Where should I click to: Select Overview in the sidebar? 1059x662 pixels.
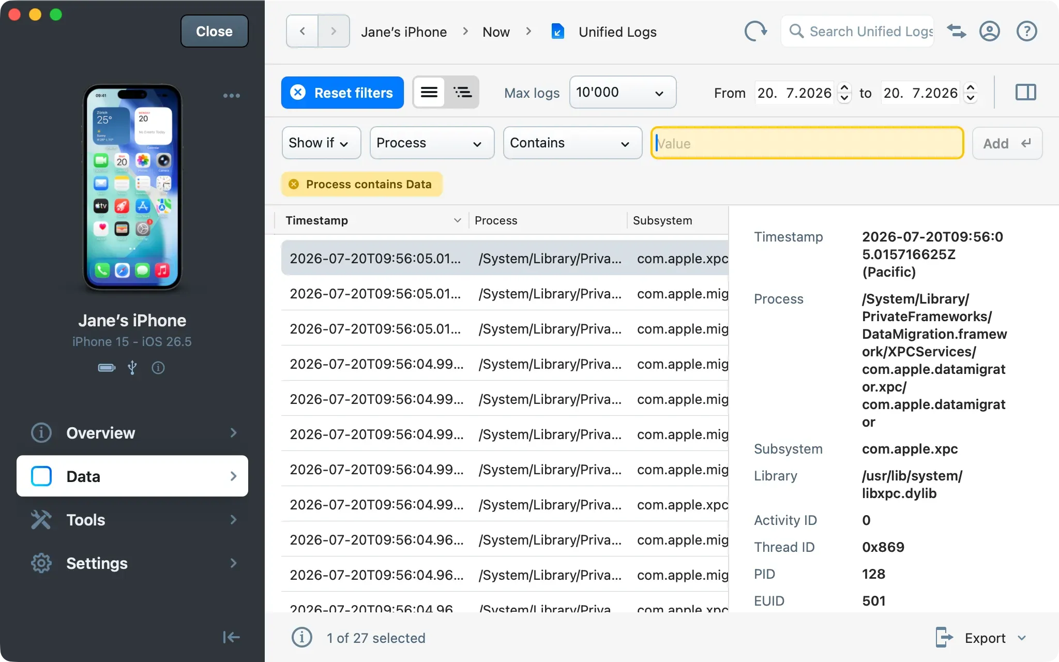pos(132,433)
